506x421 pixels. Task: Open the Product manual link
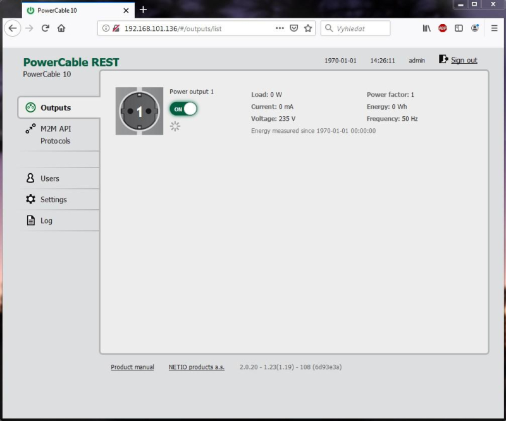(132, 367)
